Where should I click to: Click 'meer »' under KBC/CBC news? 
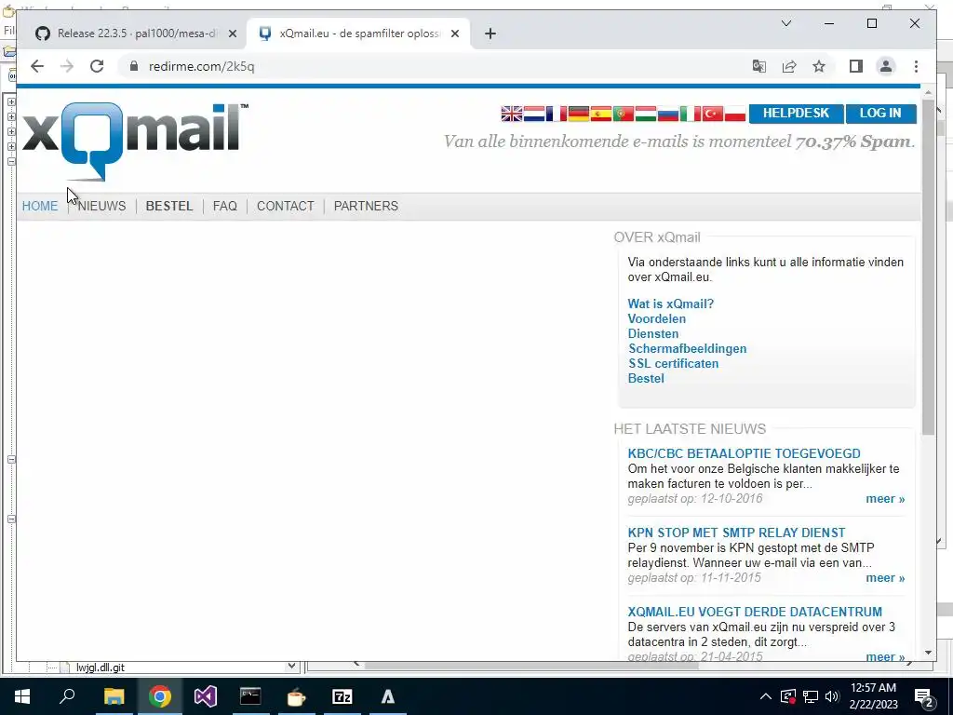point(885,499)
